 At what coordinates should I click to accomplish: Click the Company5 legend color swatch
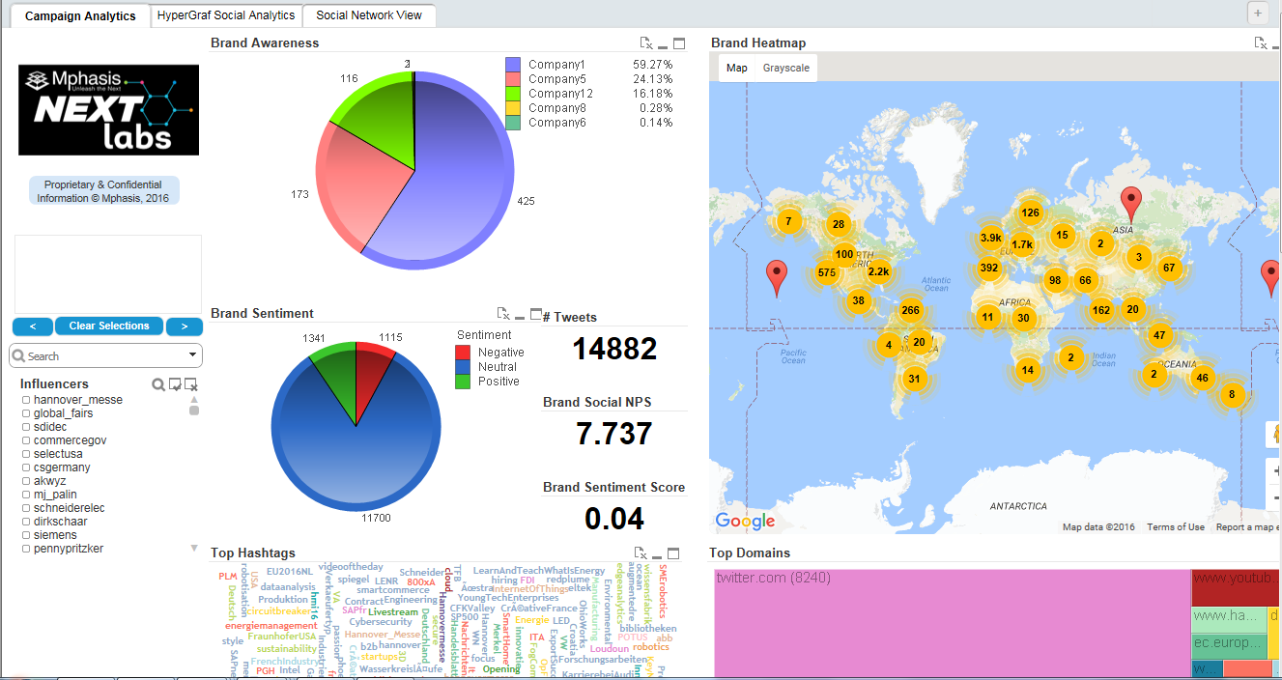(x=513, y=79)
